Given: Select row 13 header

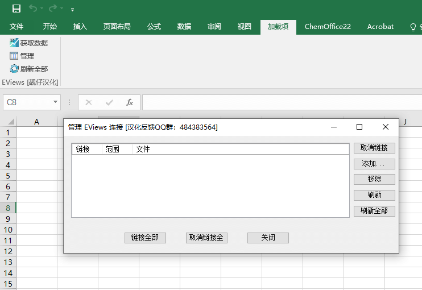Looking at the screenshot, I should (8, 262).
